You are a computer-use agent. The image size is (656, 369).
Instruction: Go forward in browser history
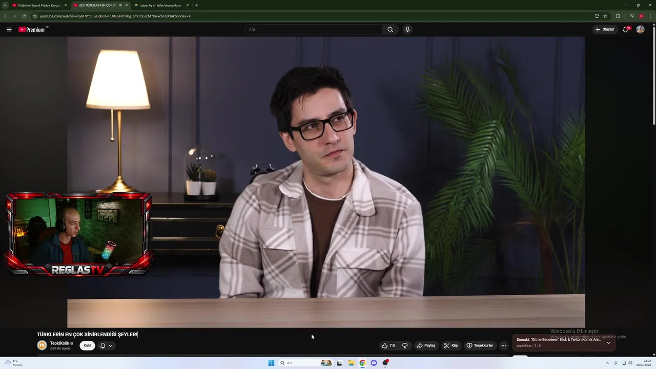(x=14, y=16)
